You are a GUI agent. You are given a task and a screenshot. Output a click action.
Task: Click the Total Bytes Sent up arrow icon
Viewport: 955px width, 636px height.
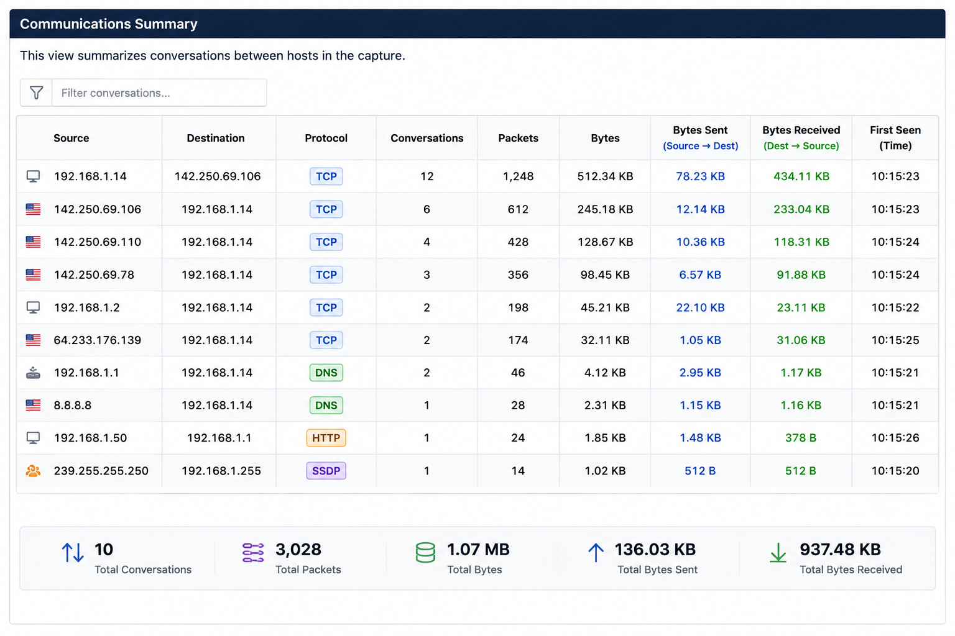tap(596, 552)
